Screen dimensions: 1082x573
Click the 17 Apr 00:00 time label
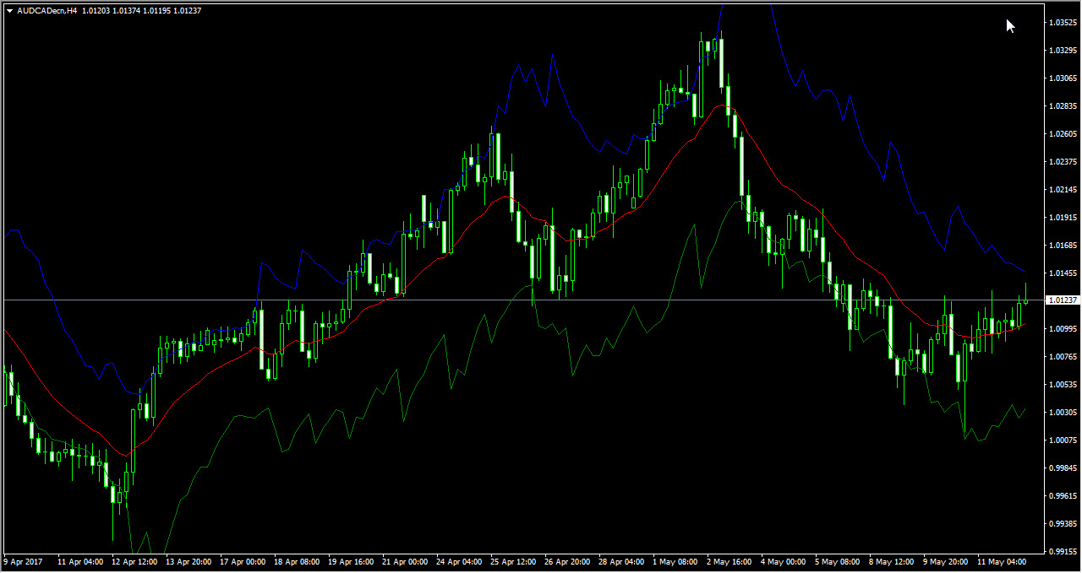point(243,561)
